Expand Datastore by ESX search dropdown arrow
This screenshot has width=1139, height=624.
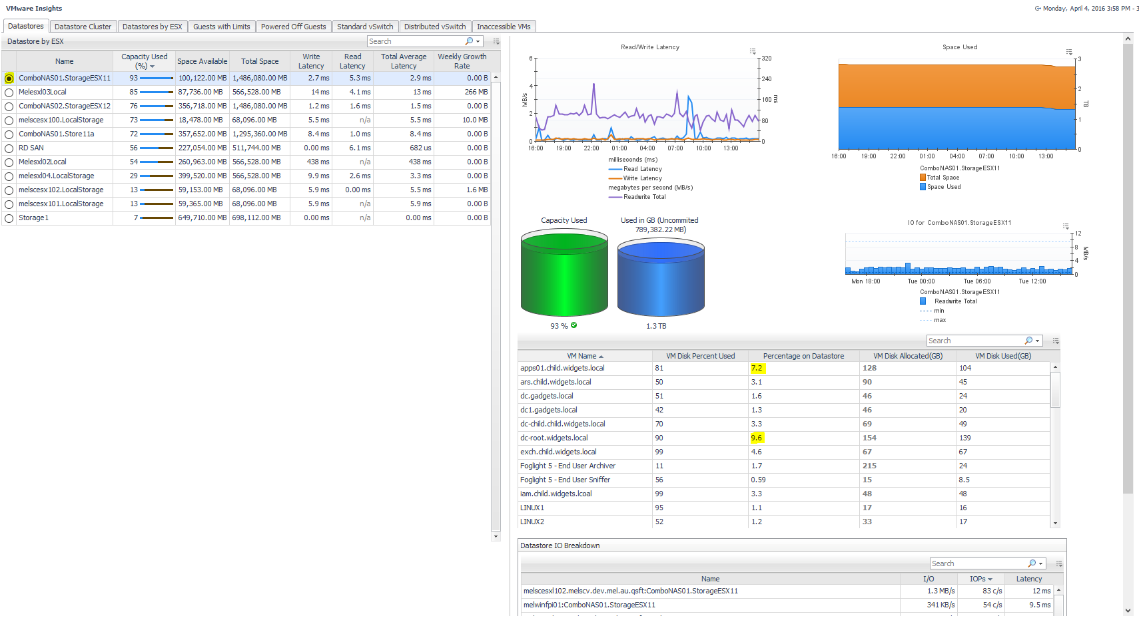pyautogui.click(x=478, y=42)
